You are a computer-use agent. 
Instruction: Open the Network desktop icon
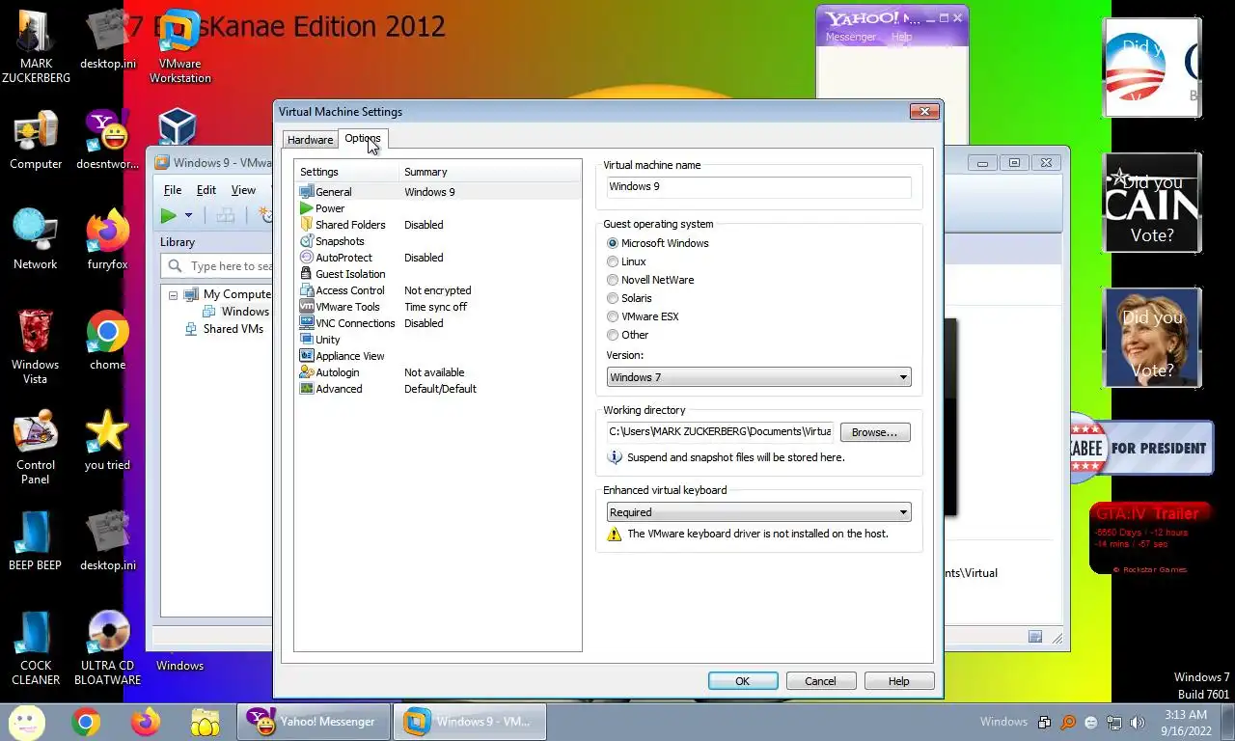click(36, 239)
